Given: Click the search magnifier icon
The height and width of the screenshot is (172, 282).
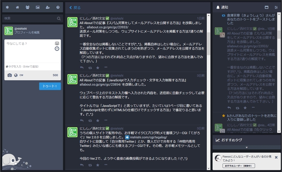Looking at the screenshot, I should point(58,18).
